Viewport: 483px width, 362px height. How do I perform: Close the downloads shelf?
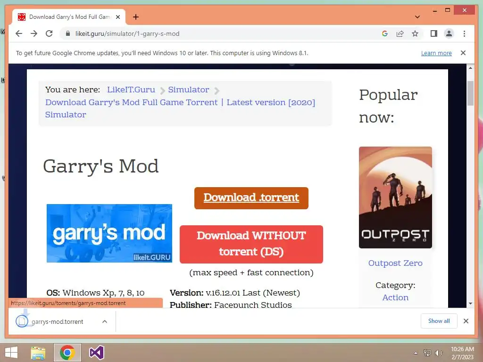click(466, 321)
